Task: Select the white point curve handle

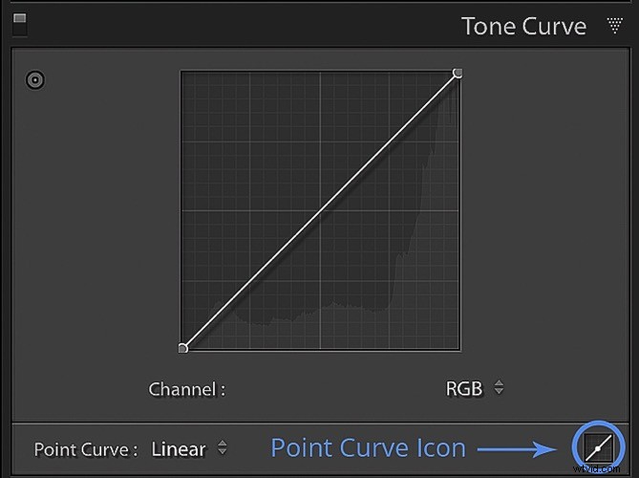Action: click(x=458, y=73)
